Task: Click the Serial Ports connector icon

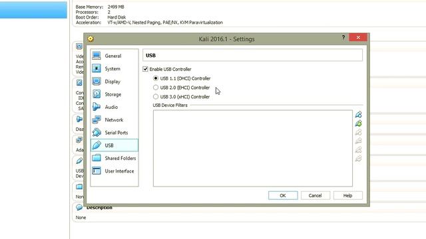Action: [97, 132]
